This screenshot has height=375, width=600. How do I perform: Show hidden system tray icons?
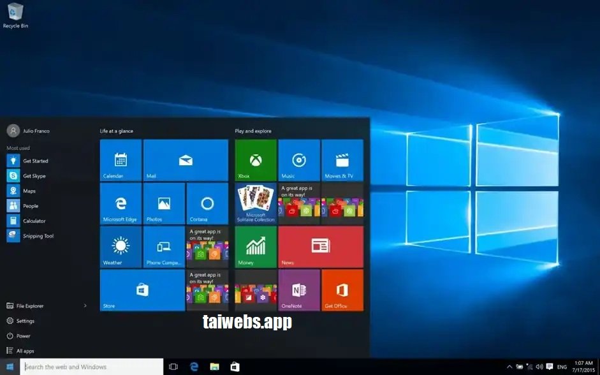(x=509, y=367)
